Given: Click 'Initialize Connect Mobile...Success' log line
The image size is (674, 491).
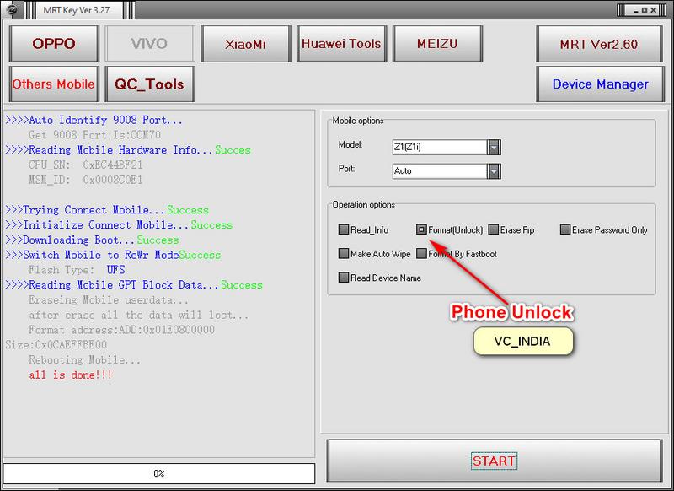Looking at the screenshot, I should [x=119, y=224].
